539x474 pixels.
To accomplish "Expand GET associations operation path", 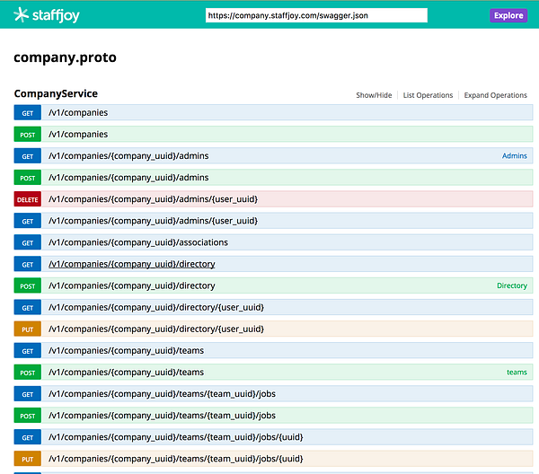I will click(x=138, y=242).
